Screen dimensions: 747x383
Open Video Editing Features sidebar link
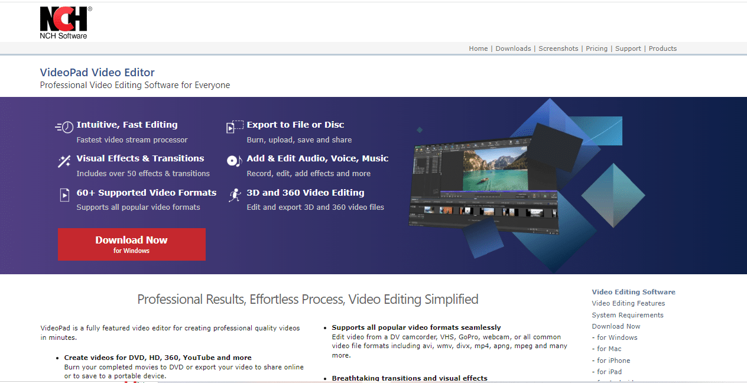628,303
